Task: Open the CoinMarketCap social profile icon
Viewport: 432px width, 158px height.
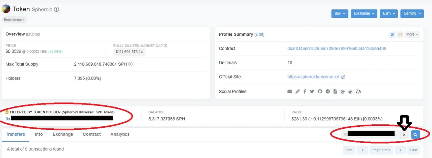Action: [343, 91]
